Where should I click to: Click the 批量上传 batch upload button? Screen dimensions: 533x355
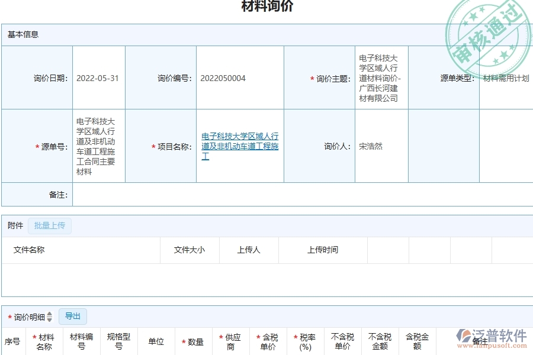[x=50, y=226]
